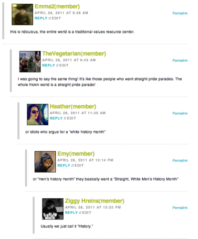Screen dimensions: 198x239
Task: Reply to Emy's comment
Action: tap(64, 165)
